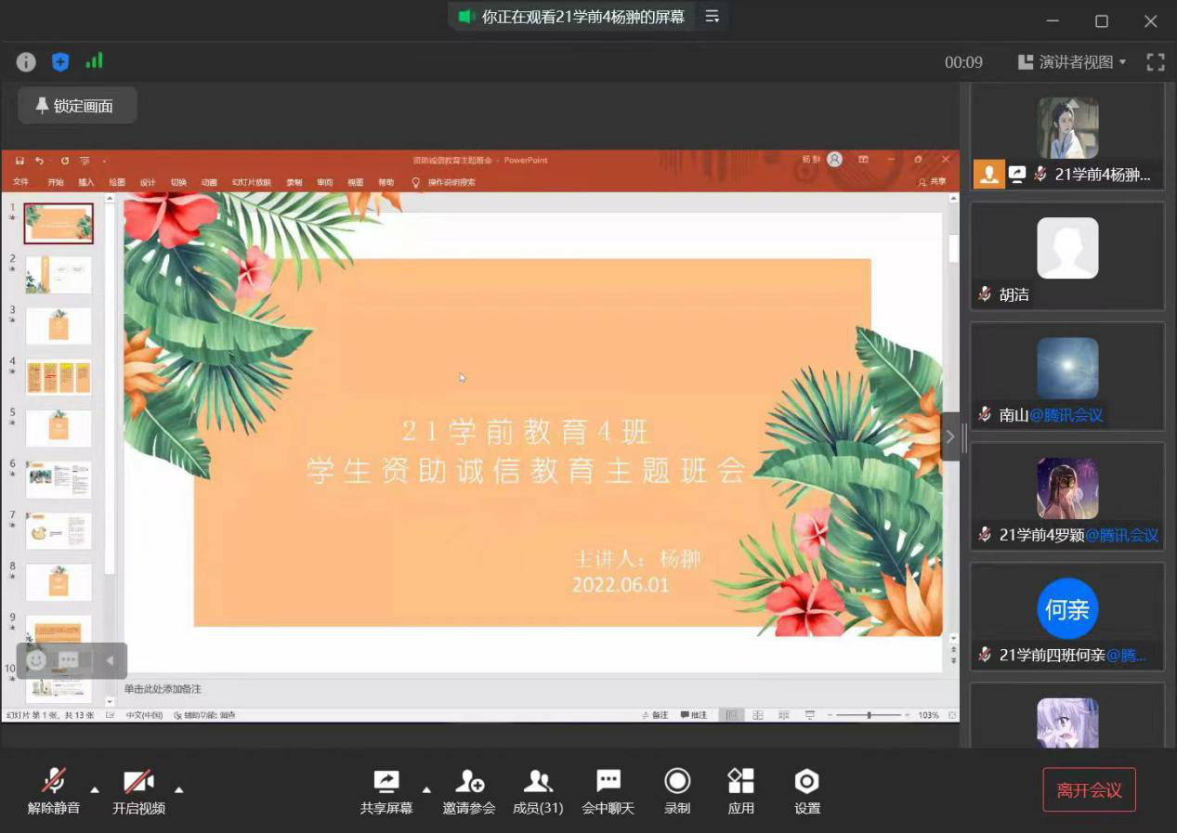Open the meeting info icon
The height and width of the screenshot is (833, 1177).
pyautogui.click(x=26, y=62)
